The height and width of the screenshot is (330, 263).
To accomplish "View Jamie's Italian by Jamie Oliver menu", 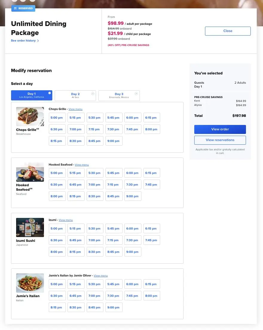I will pos(101,275).
